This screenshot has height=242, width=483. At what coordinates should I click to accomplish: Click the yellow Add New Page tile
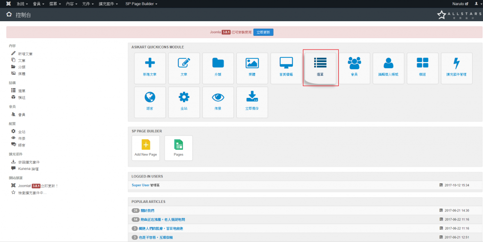(146, 148)
